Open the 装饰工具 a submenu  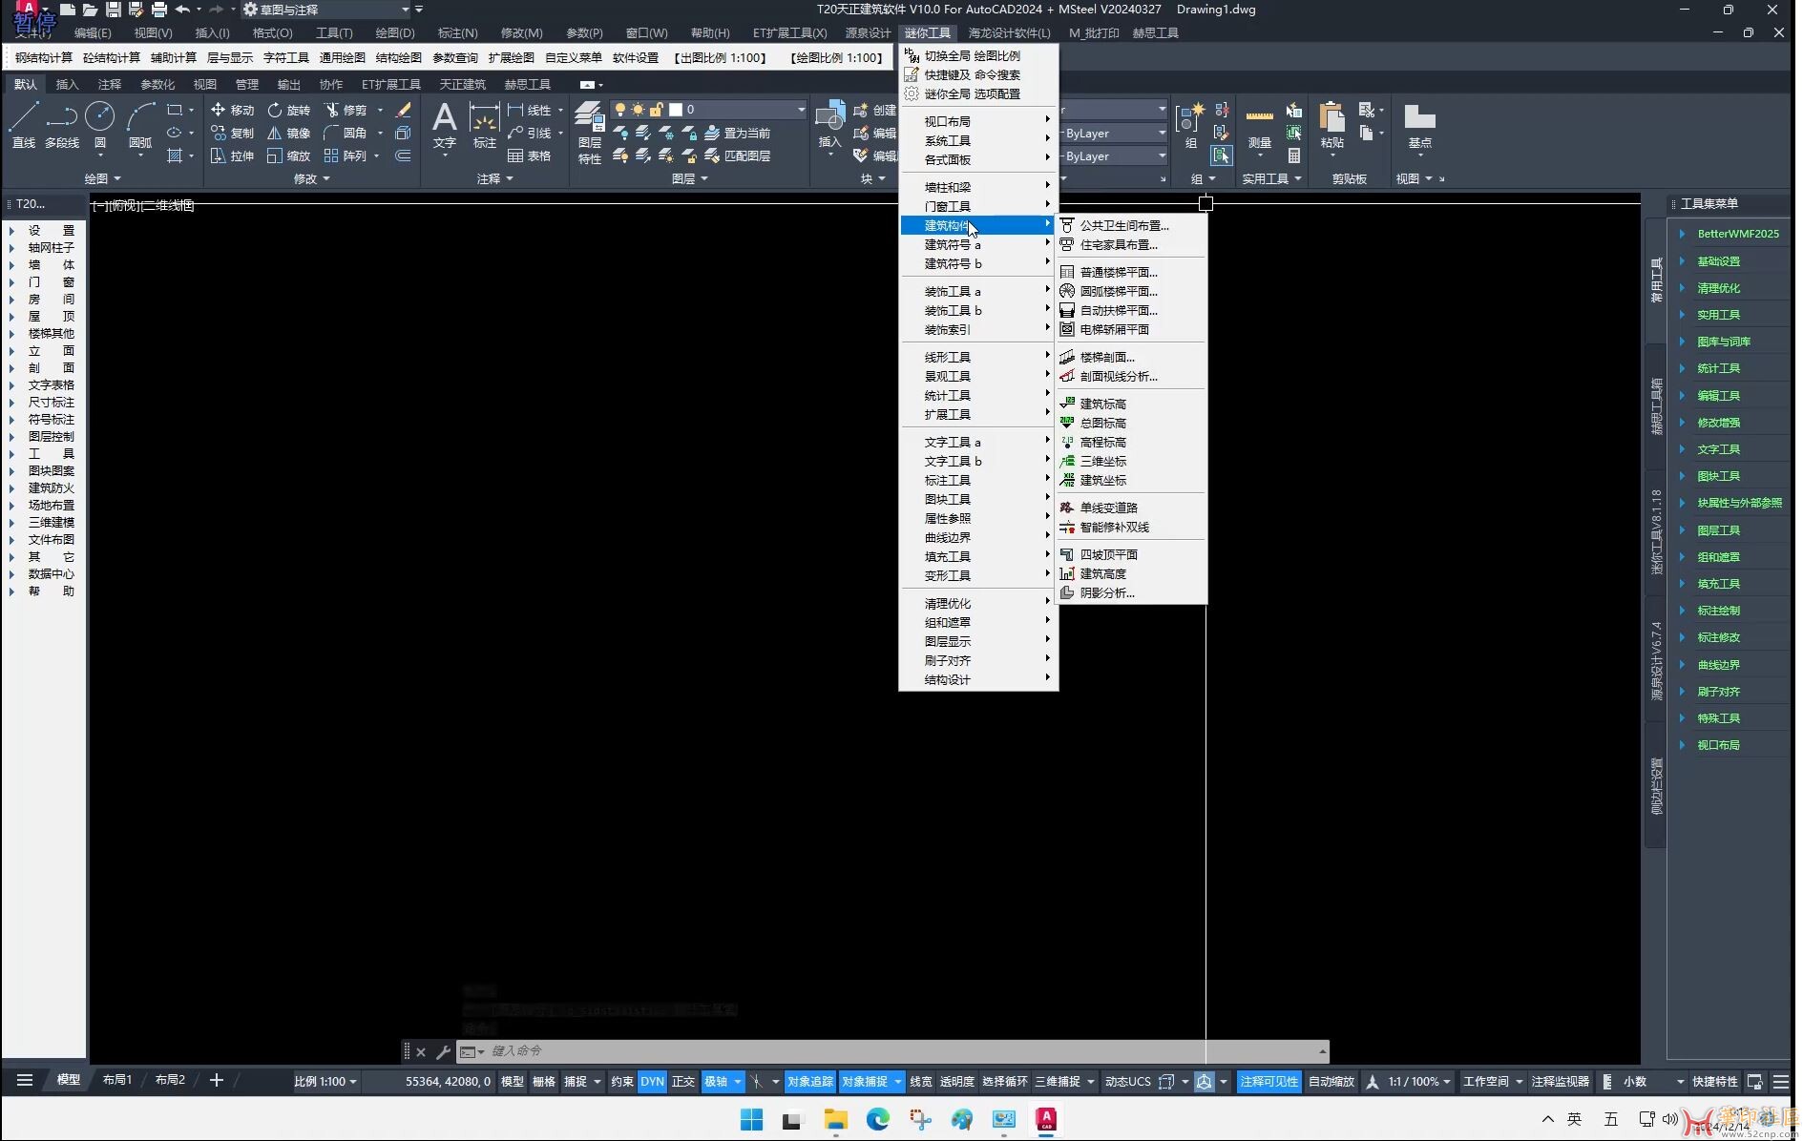pos(978,291)
